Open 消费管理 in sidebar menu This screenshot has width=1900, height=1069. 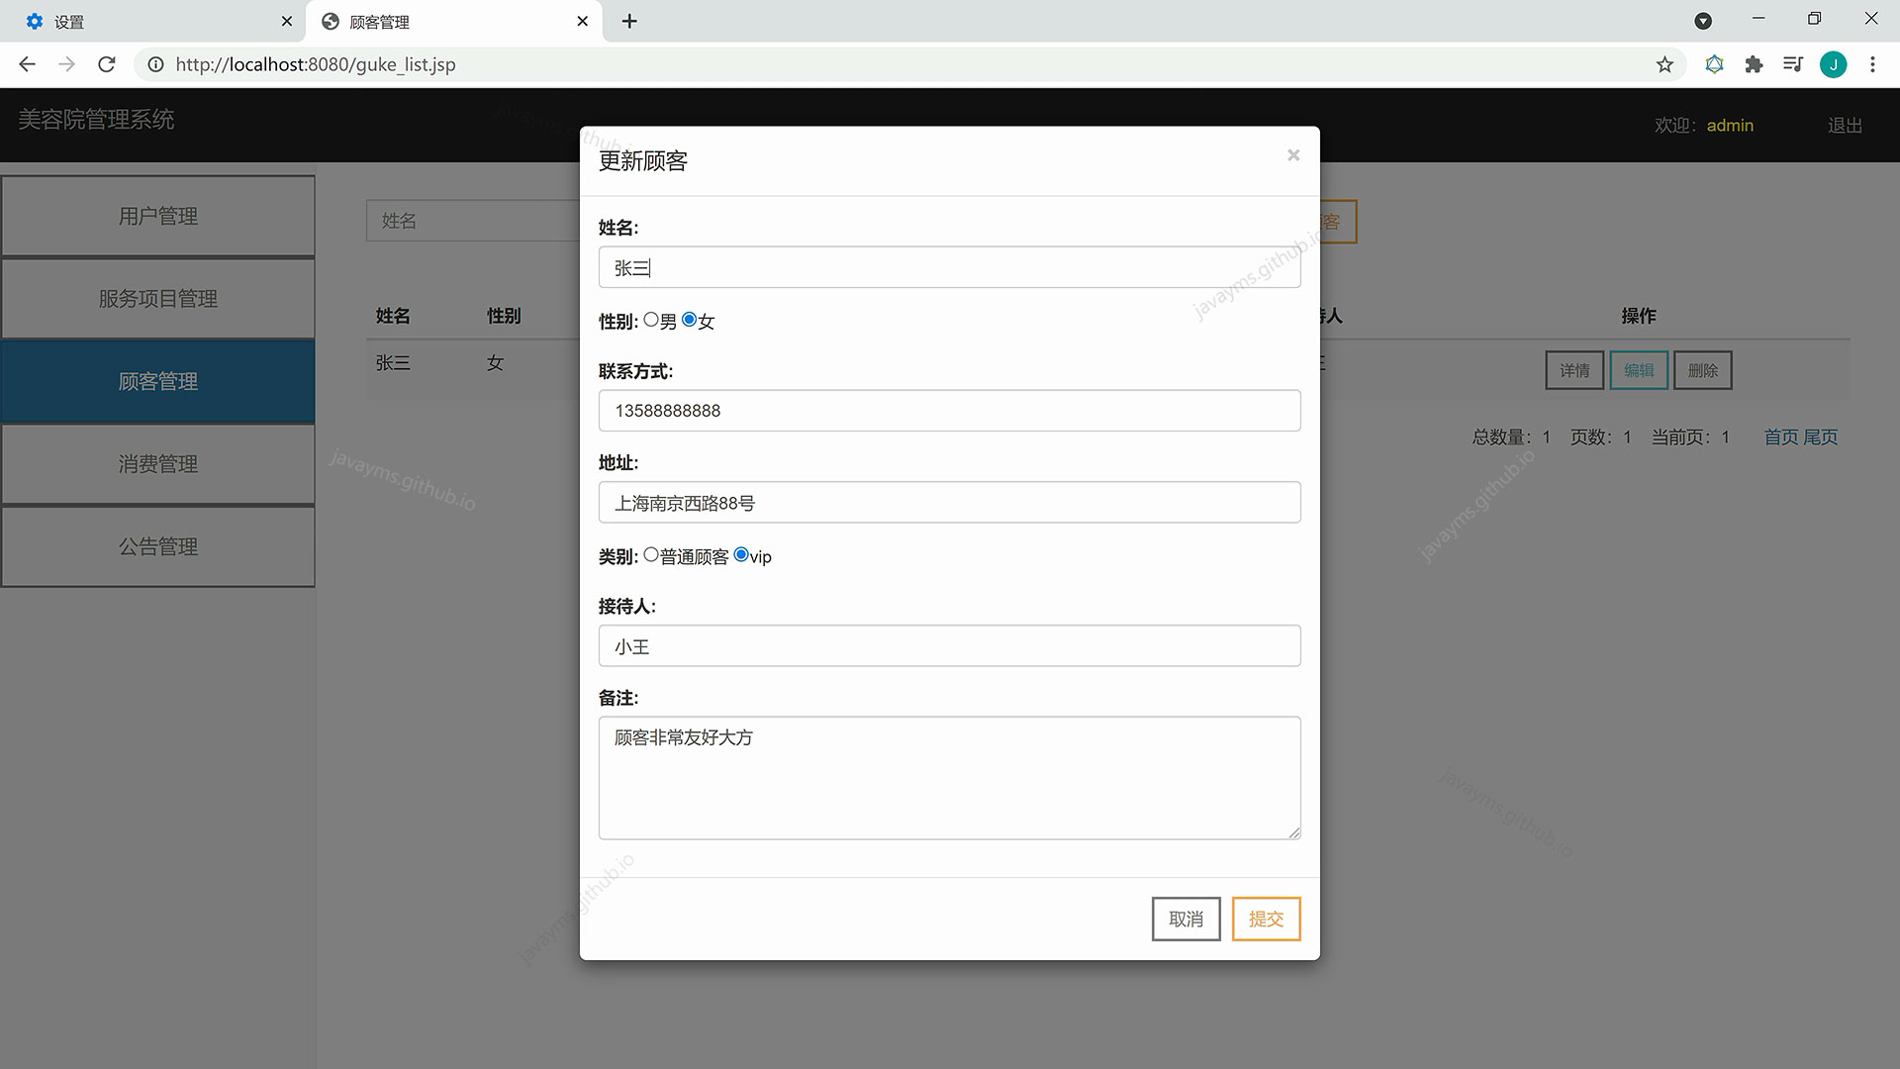click(x=158, y=464)
